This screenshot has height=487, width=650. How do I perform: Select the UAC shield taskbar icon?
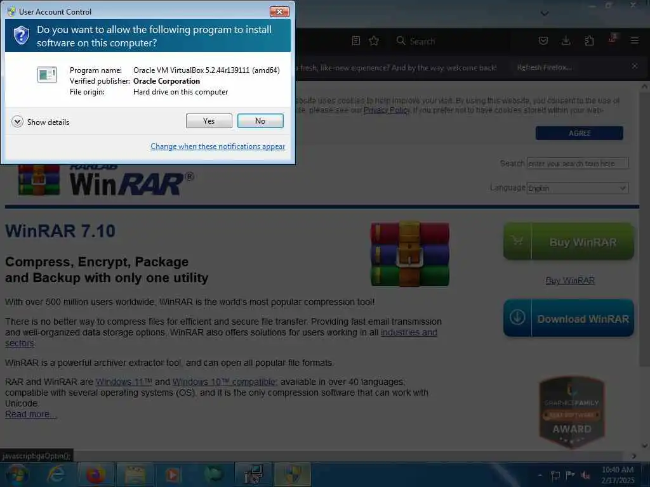pos(293,474)
